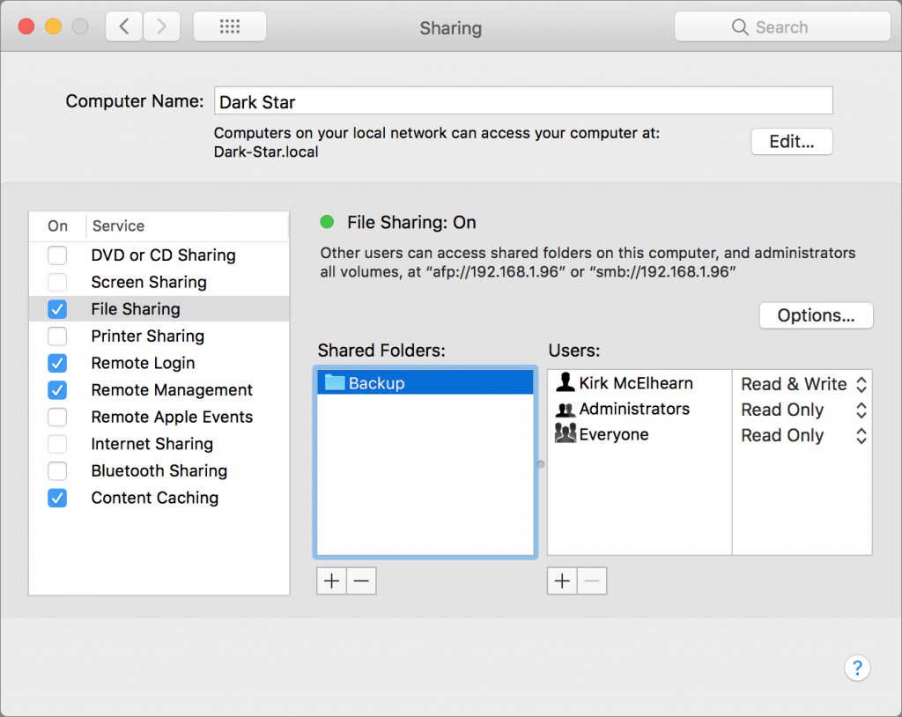The height and width of the screenshot is (717, 902).
Task: Click the Show All grid icon
Action: [x=229, y=26]
